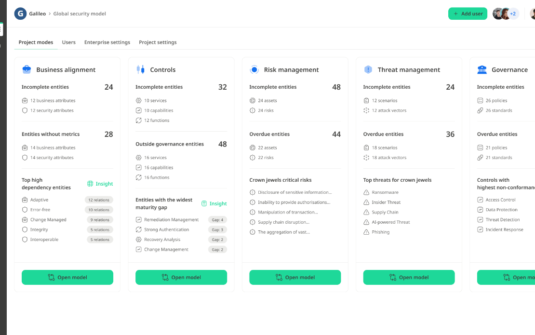Select Incident Response control

pyautogui.click(x=504, y=229)
